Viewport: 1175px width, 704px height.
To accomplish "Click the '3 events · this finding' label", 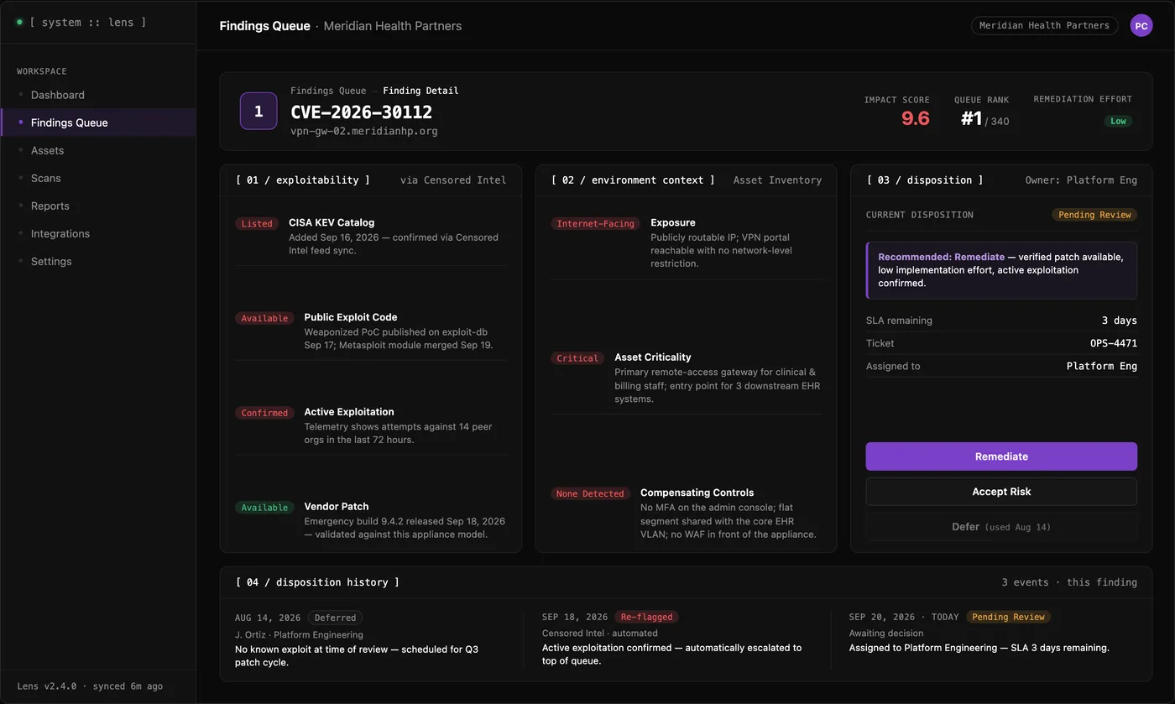I will (x=1069, y=582).
